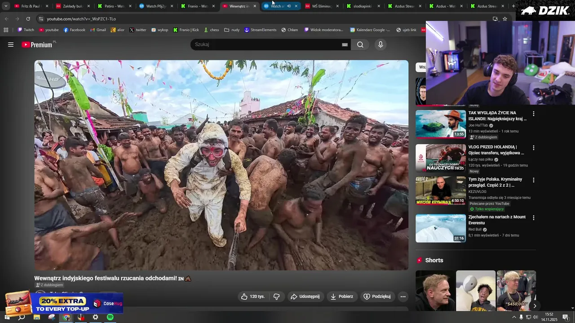Open the Chłam bookmark
575x323 pixels.
[x=290, y=30]
